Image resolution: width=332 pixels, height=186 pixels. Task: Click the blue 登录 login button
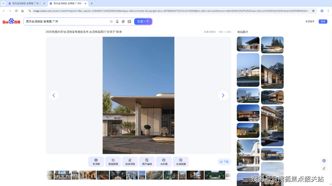click(x=323, y=21)
